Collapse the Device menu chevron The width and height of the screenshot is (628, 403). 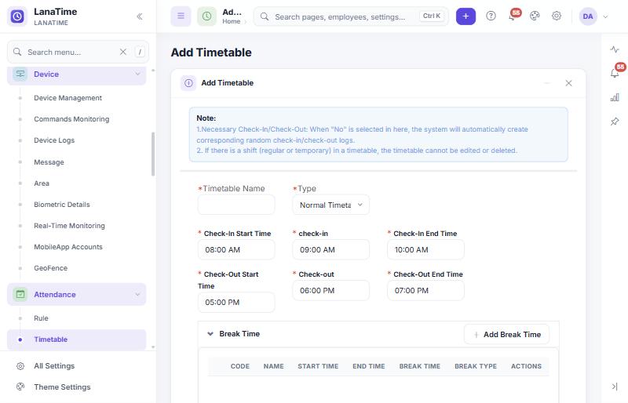[137, 74]
